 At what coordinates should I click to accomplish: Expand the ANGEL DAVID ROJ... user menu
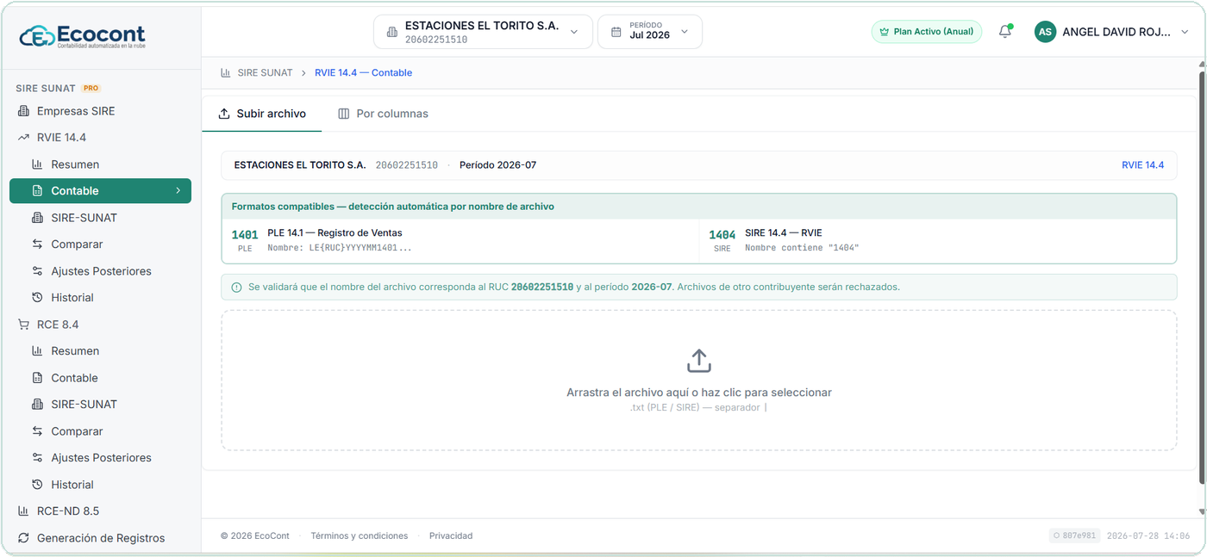pyautogui.click(x=1114, y=32)
